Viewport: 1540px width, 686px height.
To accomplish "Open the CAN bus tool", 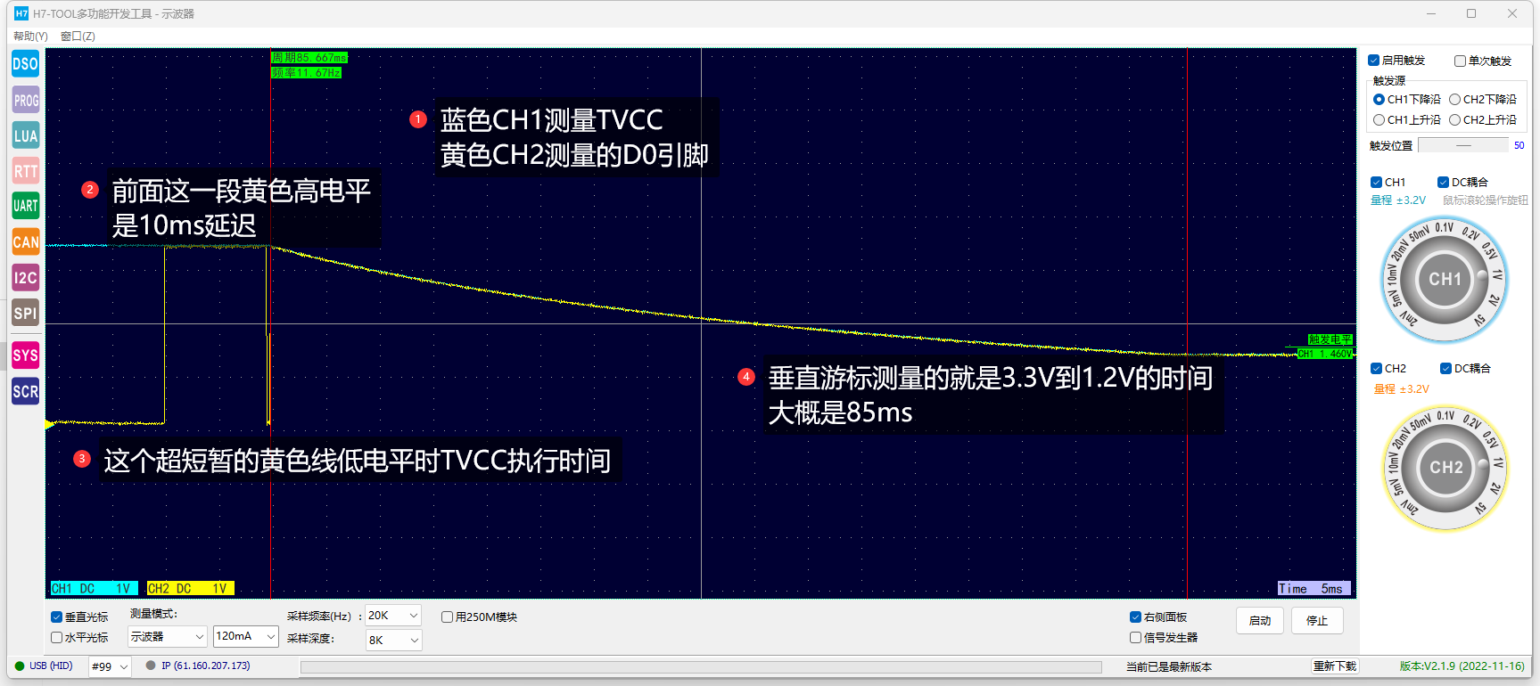I will (x=25, y=241).
